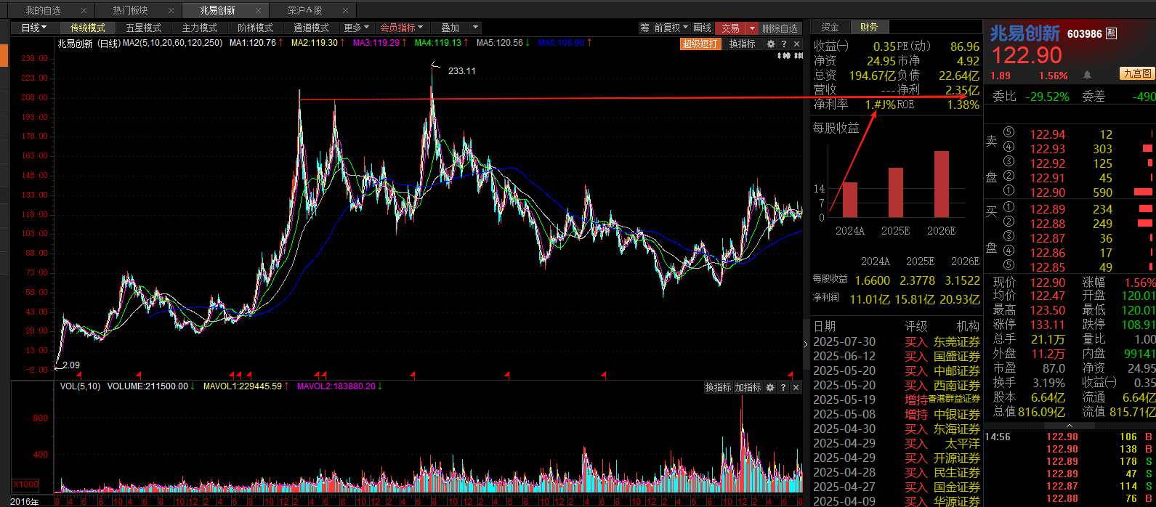The image size is (1156, 507).
Task: Select the 兆易创新 tab
Action: (x=218, y=11)
